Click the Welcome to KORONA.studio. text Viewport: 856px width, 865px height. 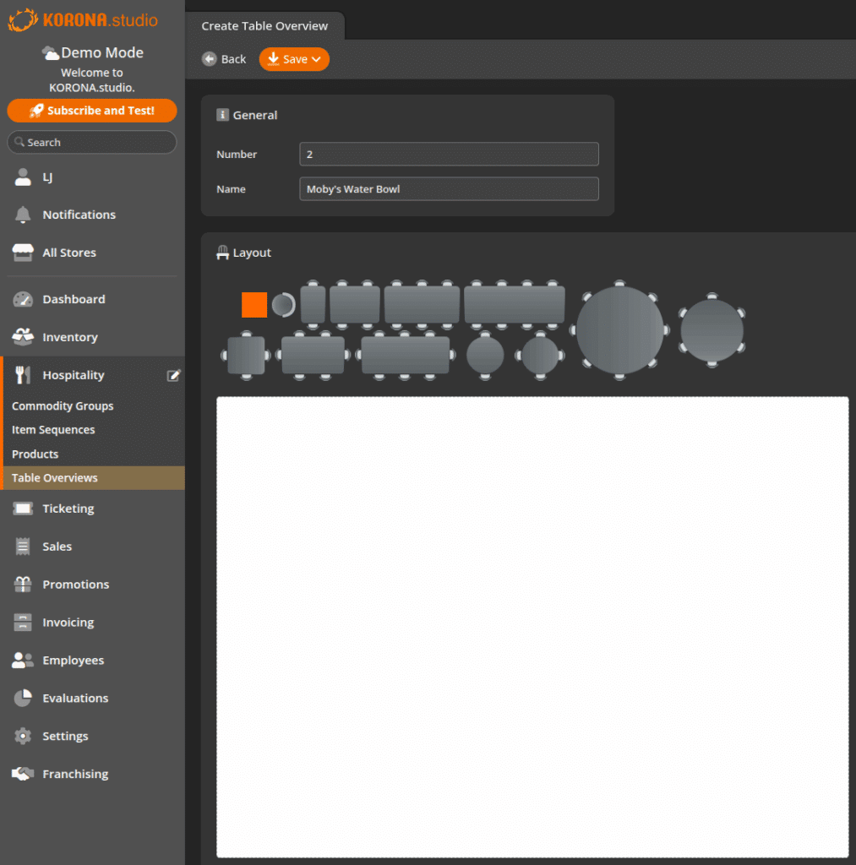pyautogui.click(x=91, y=80)
